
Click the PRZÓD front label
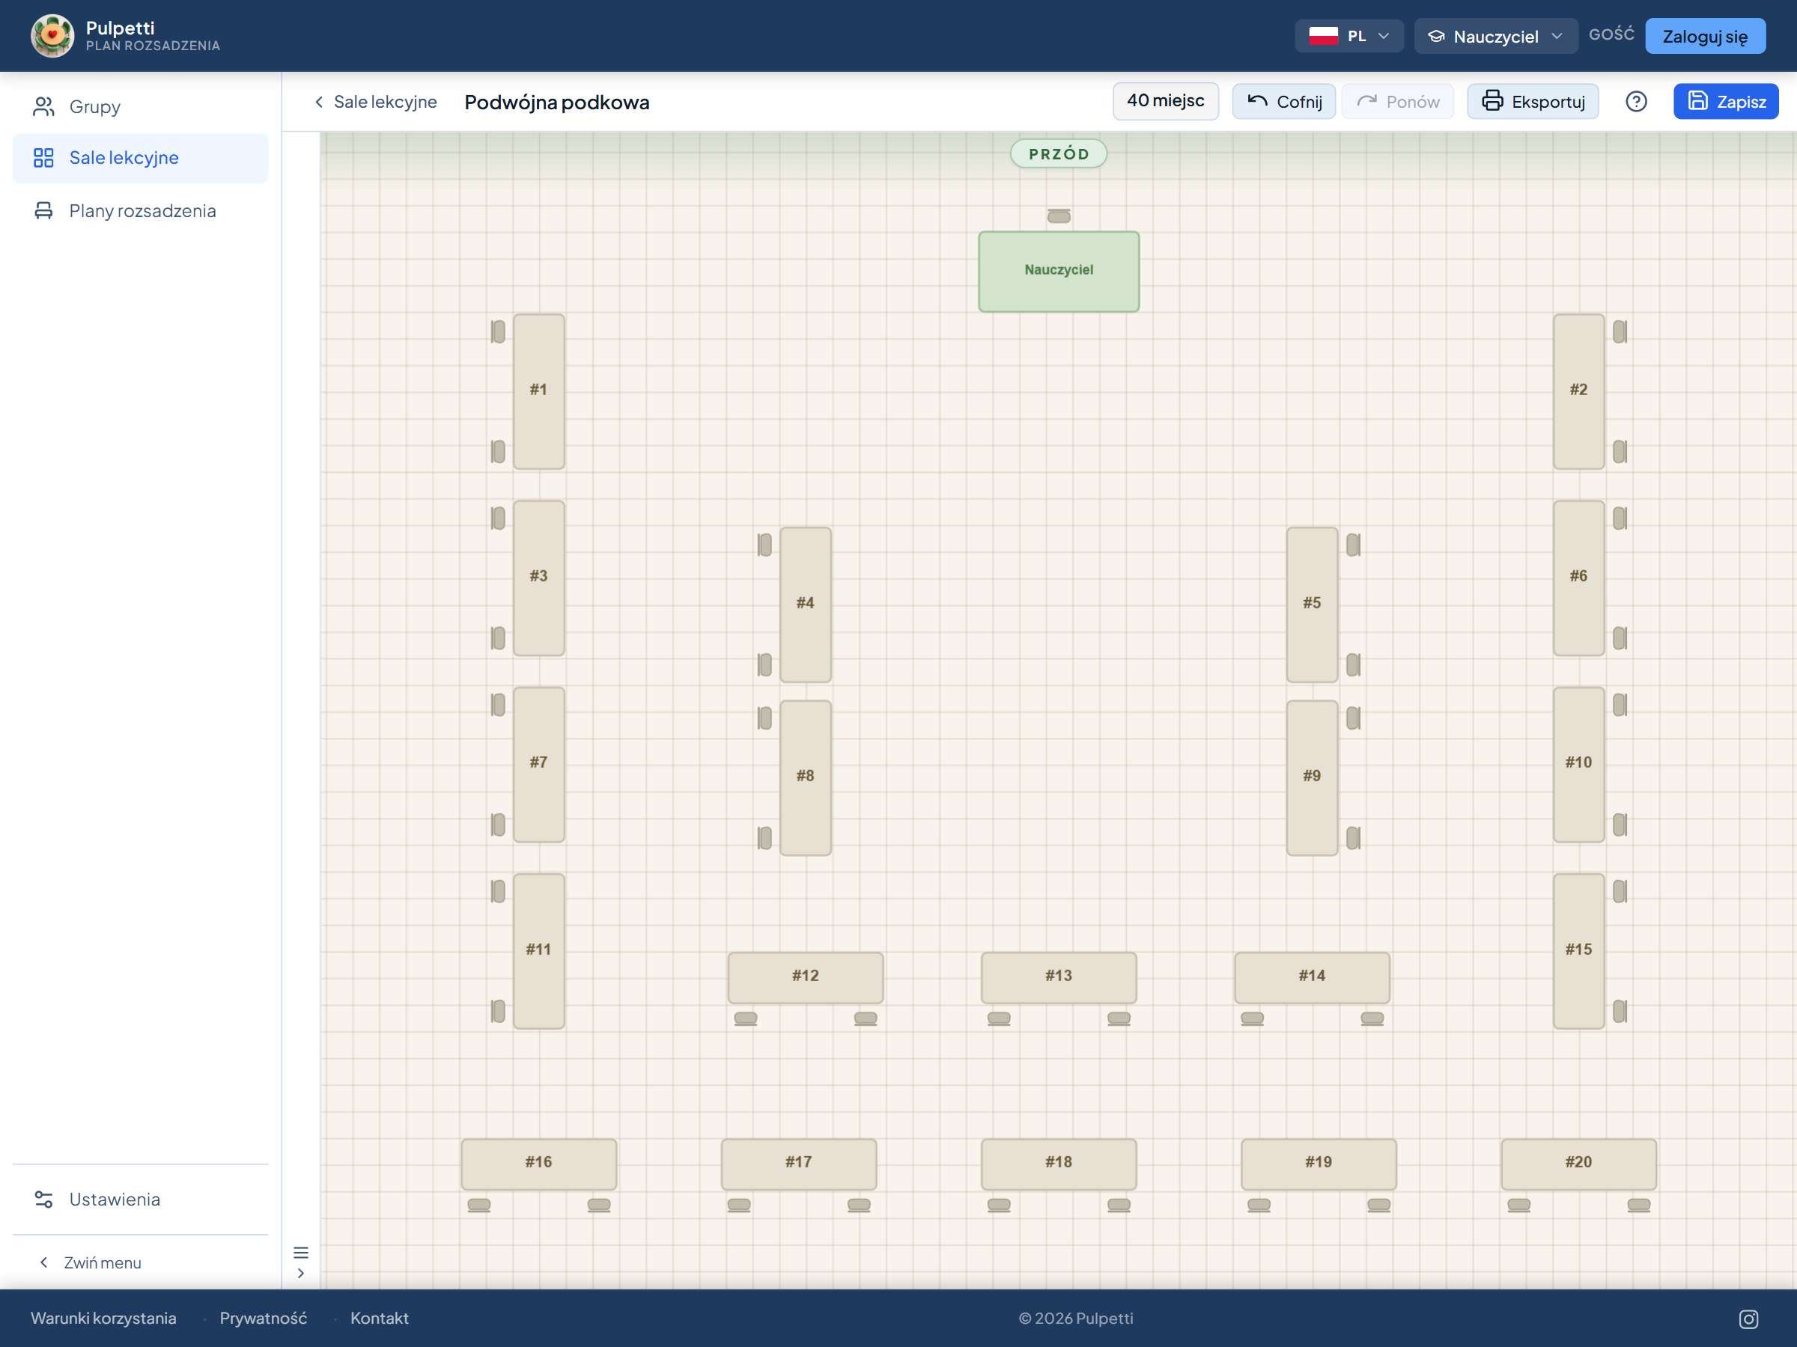tap(1059, 153)
